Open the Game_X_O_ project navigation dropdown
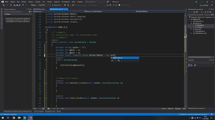The height and width of the screenshot is (120, 215). tap(58, 12)
